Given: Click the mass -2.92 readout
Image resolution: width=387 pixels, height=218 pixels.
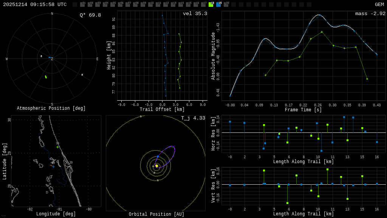Looking at the screenshot, I should click(x=370, y=14).
